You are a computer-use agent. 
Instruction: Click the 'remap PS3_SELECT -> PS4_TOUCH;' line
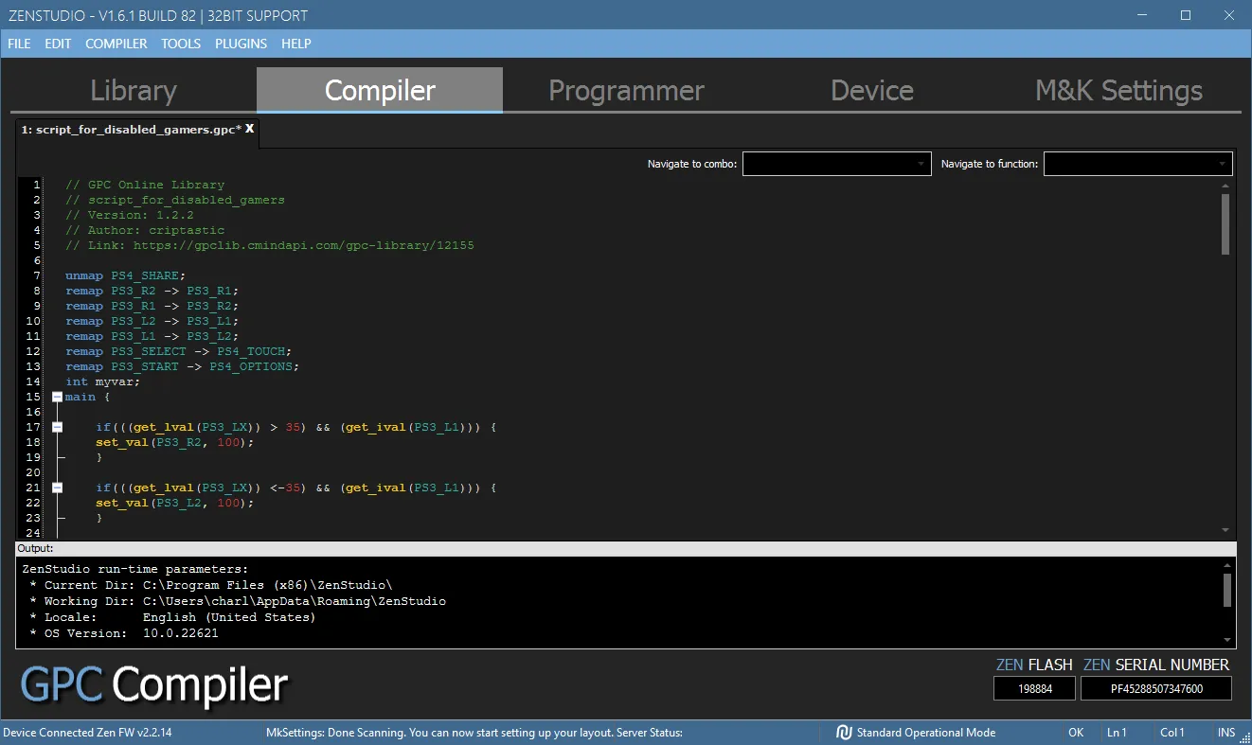pos(179,351)
